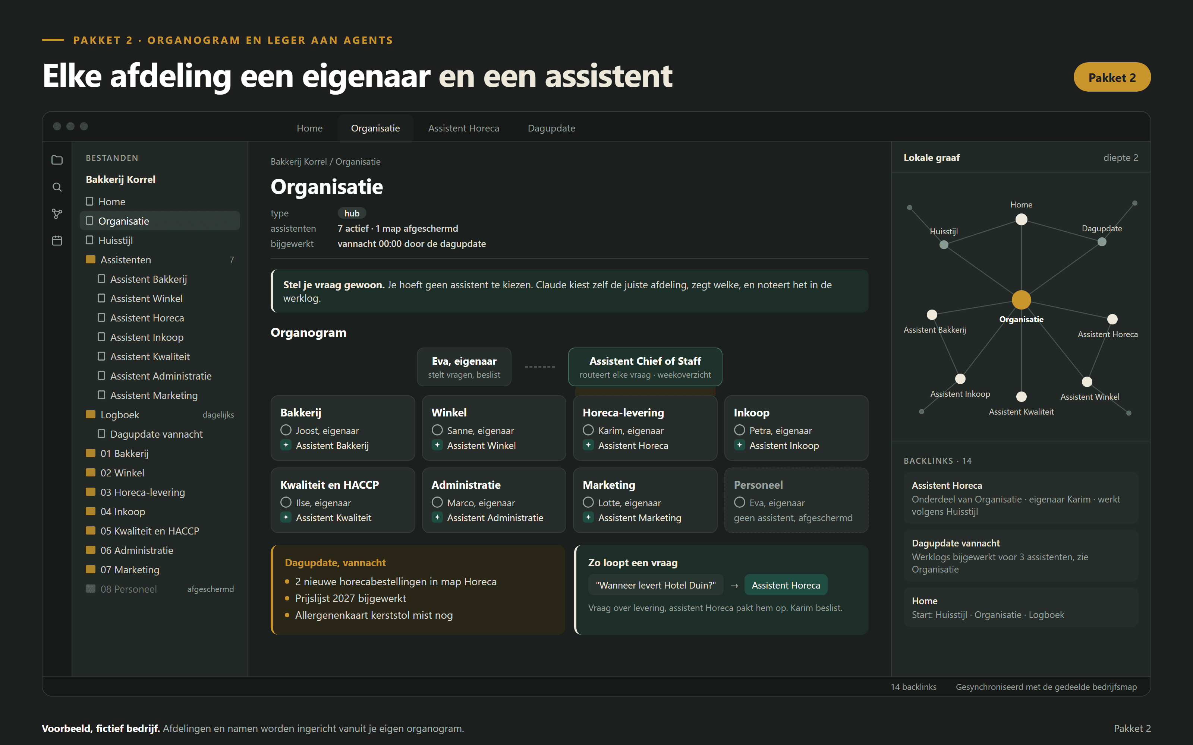Expand the 07 Marketing folder
The image size is (1193, 745).
(x=160, y=570)
